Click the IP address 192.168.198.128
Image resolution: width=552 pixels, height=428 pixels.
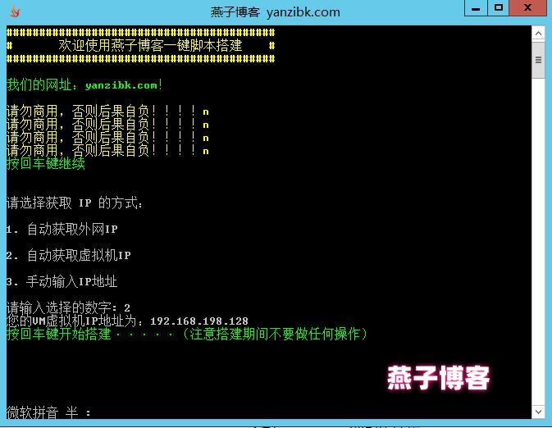coord(199,321)
